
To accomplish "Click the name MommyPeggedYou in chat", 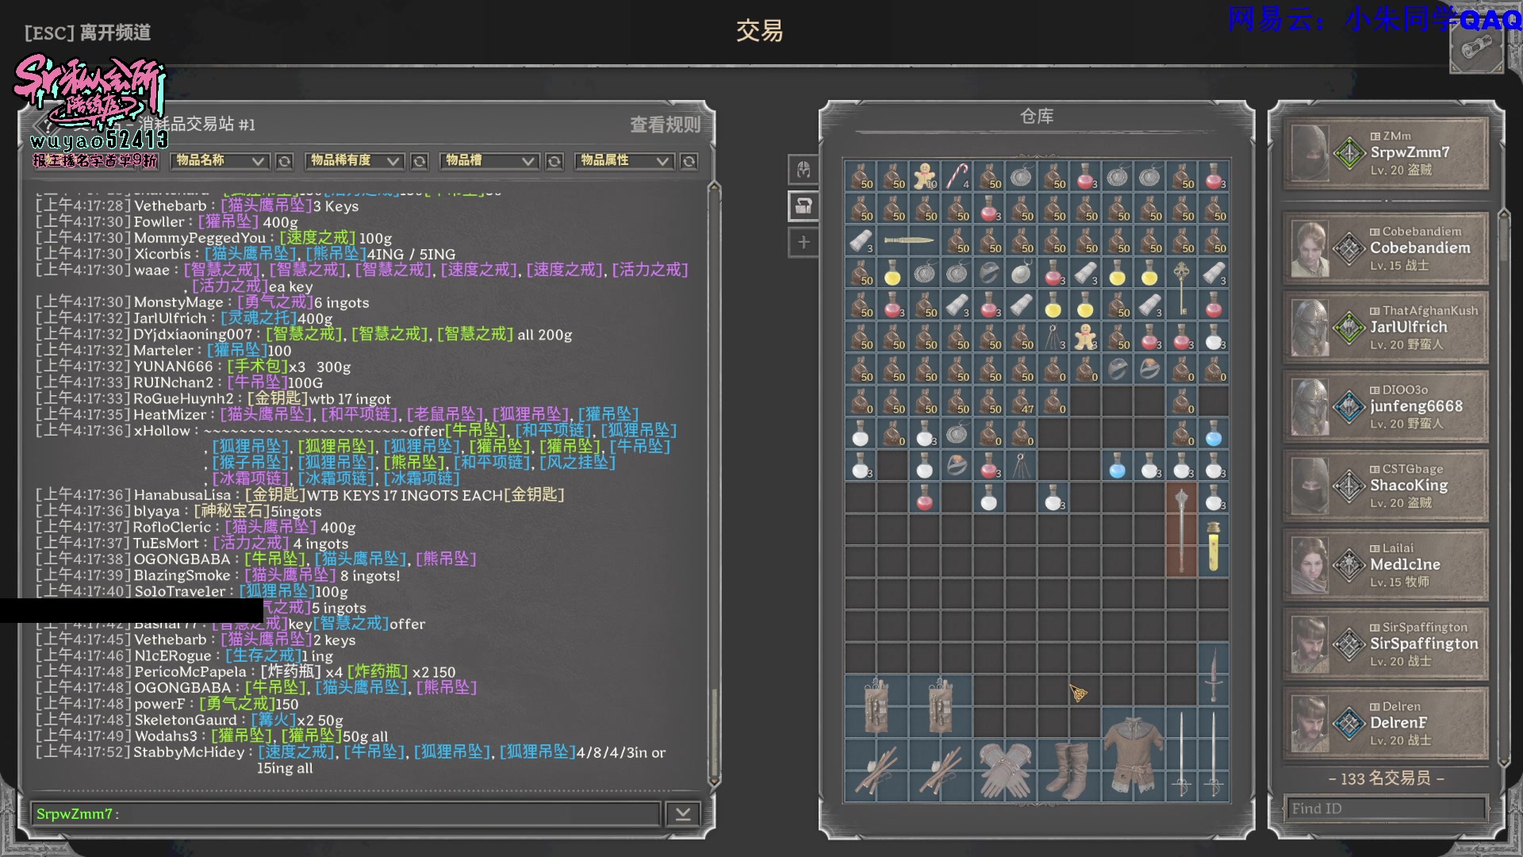I will (x=200, y=238).
